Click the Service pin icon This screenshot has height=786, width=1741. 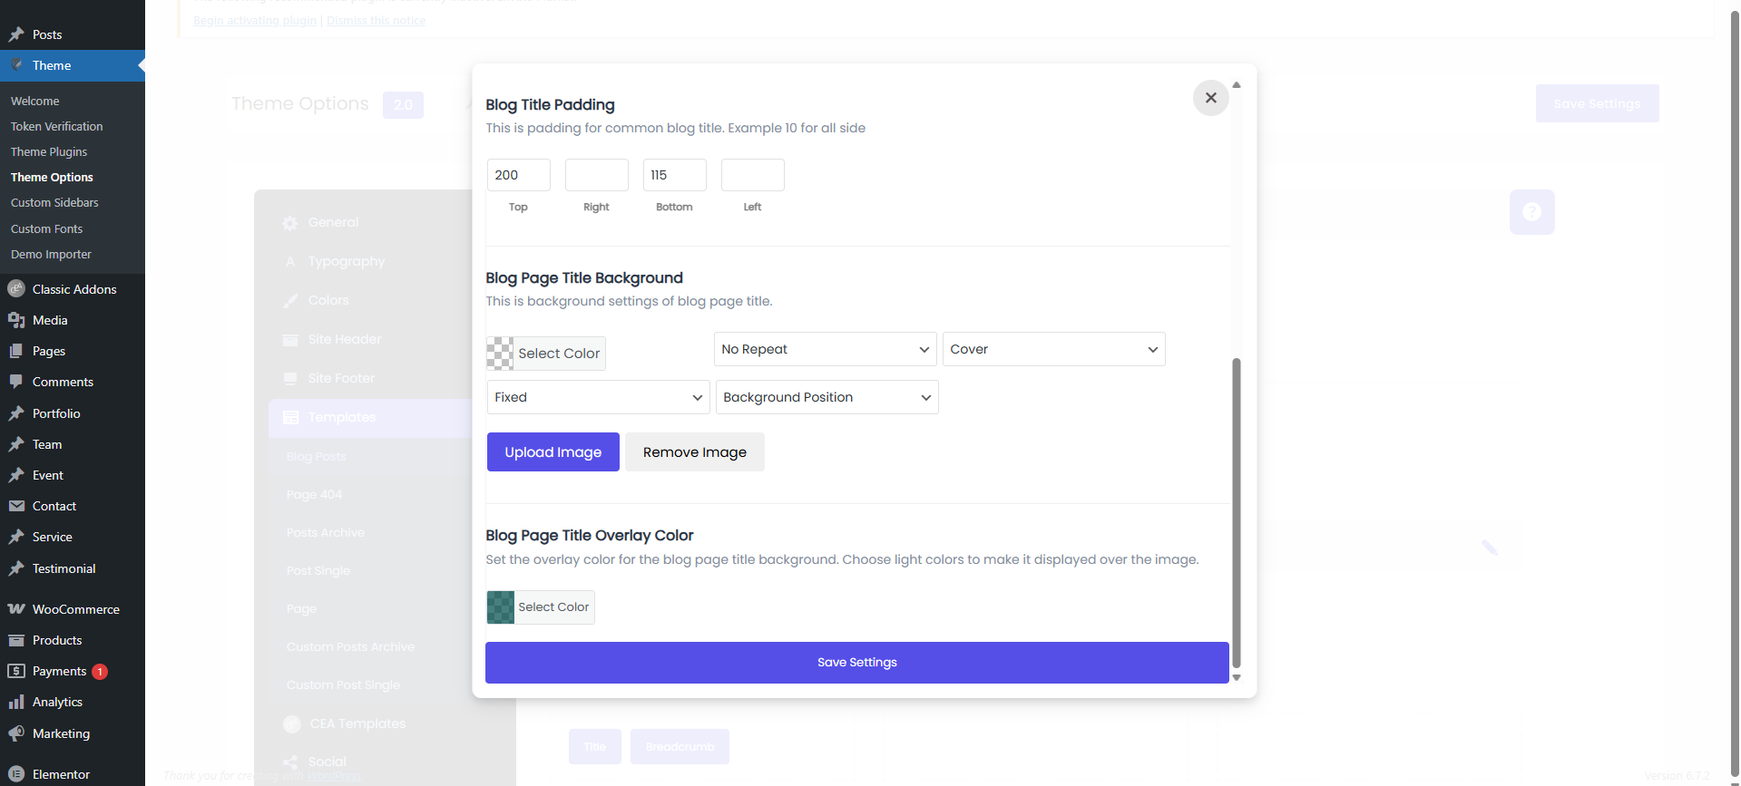tap(16, 537)
